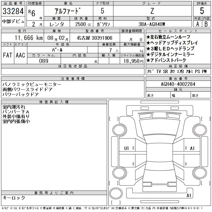Click the overall grade score 5 box

[202, 11]
